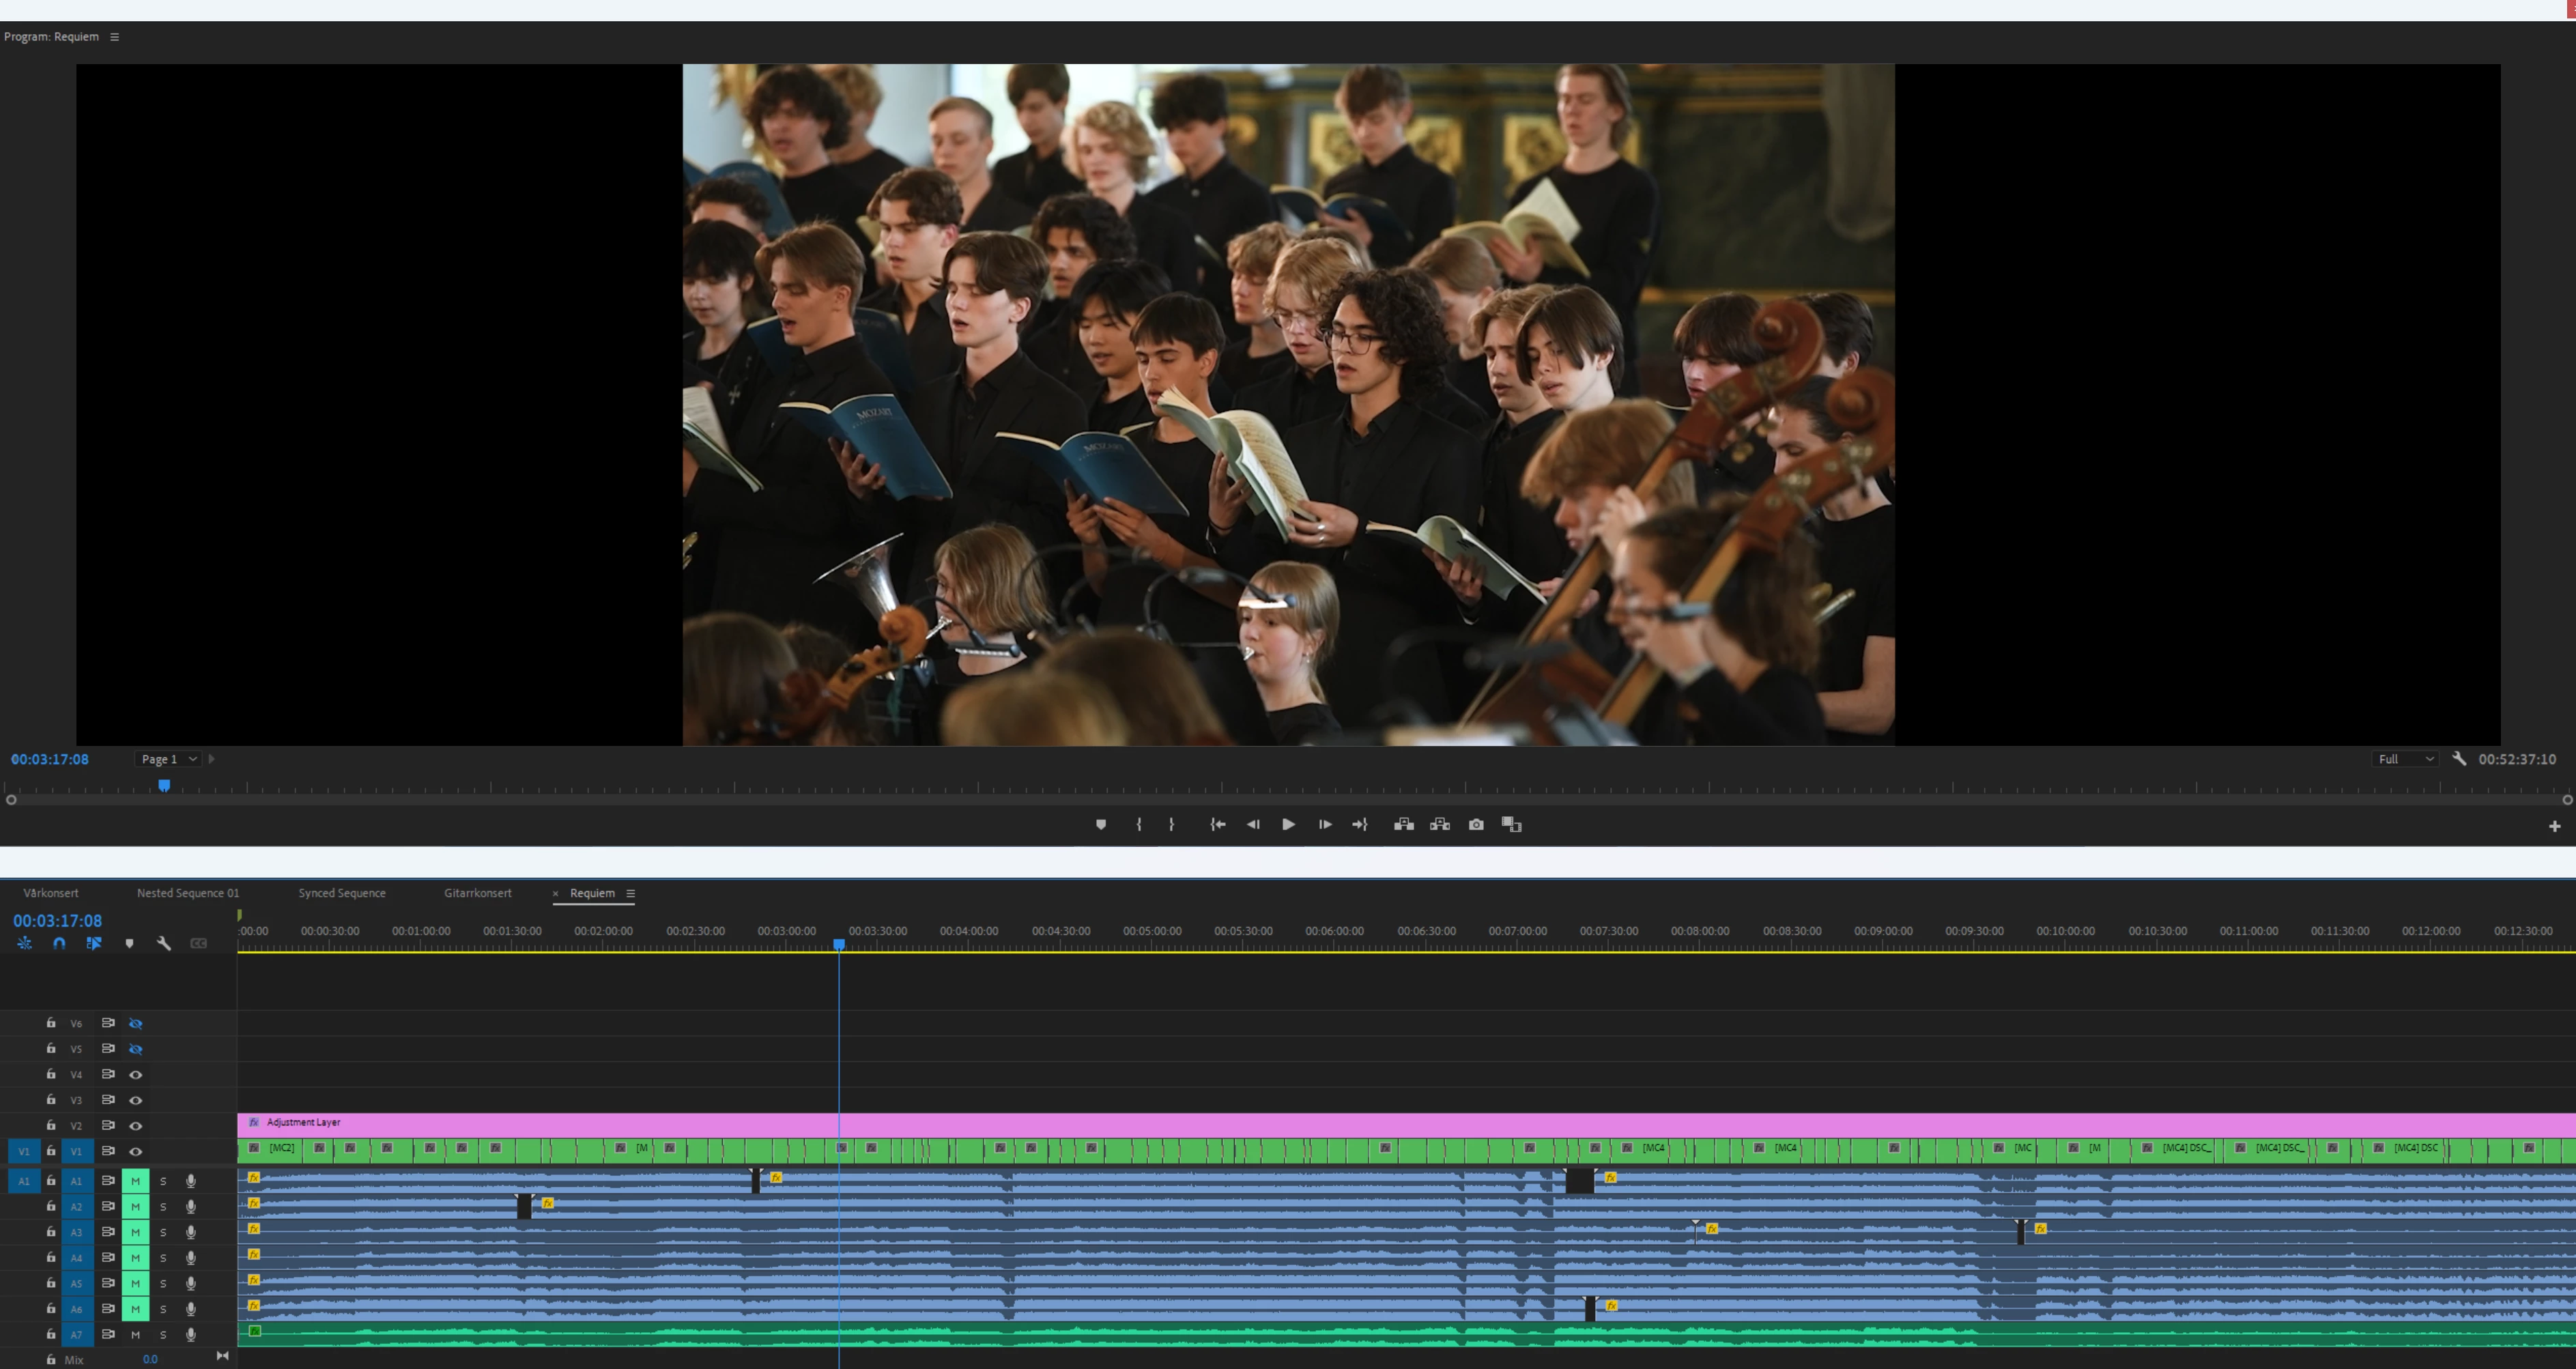Toggle Linked Selection in timeline
The image size is (2576, 1369).
click(94, 943)
